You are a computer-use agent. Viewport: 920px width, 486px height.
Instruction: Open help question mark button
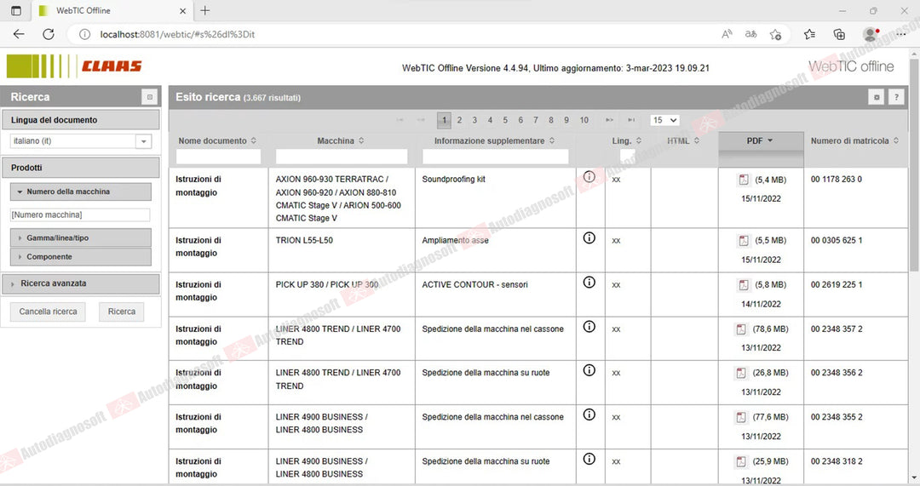pos(896,97)
